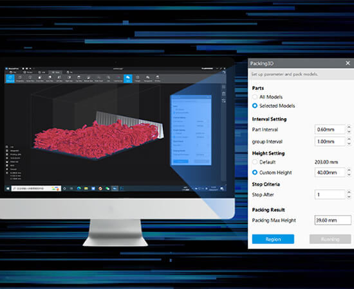Select the Triangle display mode icon
This screenshot has width=354, height=289.
[x=138, y=78]
